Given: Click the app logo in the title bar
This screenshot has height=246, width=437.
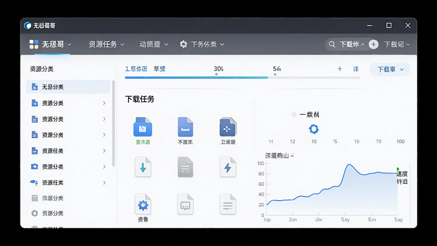Looking at the screenshot, I should pos(28,26).
